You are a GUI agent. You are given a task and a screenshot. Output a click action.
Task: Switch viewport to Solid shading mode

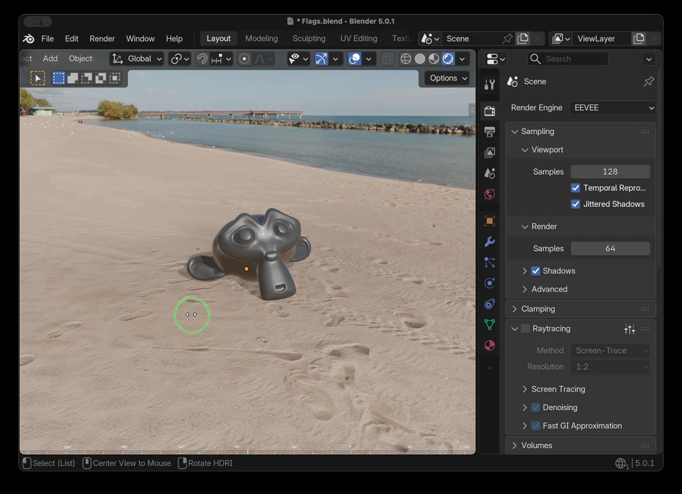click(x=420, y=59)
